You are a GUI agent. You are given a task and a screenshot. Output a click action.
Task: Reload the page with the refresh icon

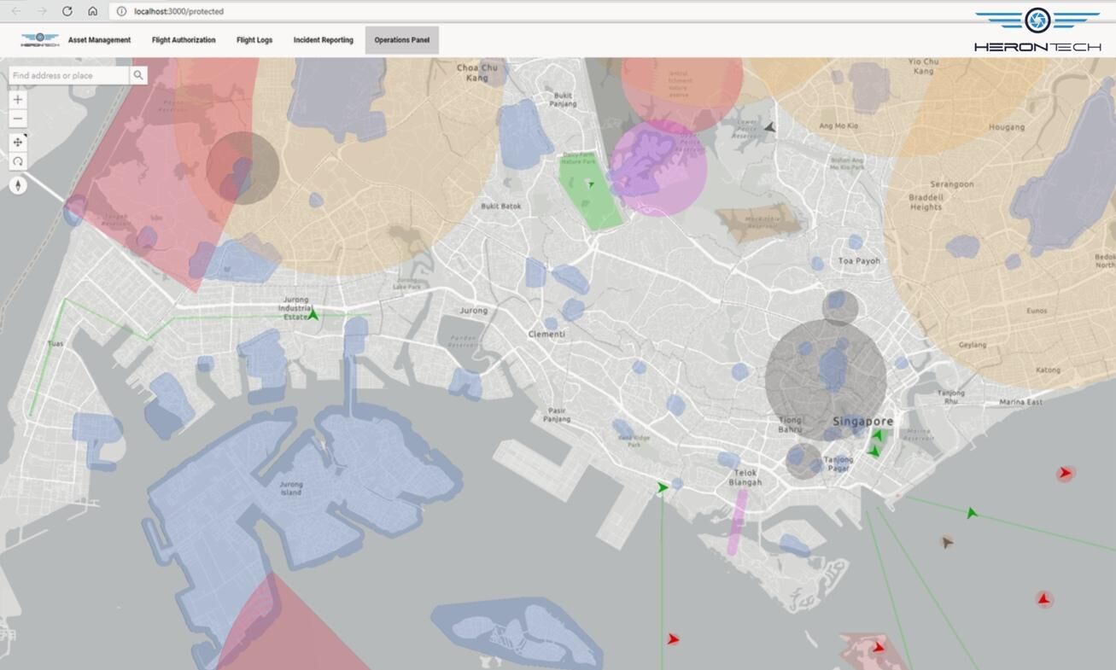point(67,11)
